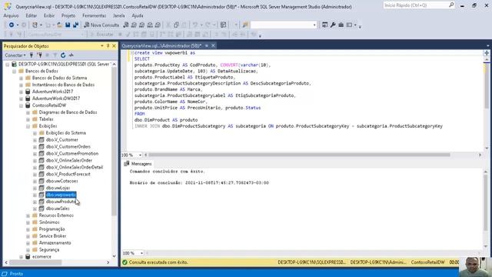Open the Arquivo menu

[x=11, y=15]
